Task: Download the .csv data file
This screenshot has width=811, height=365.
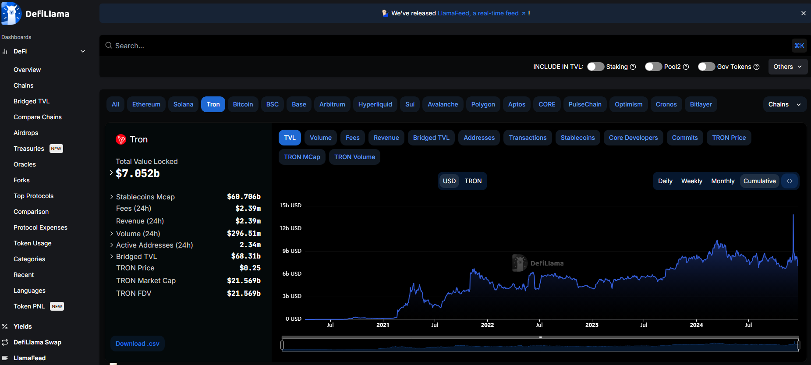Action: (x=138, y=344)
